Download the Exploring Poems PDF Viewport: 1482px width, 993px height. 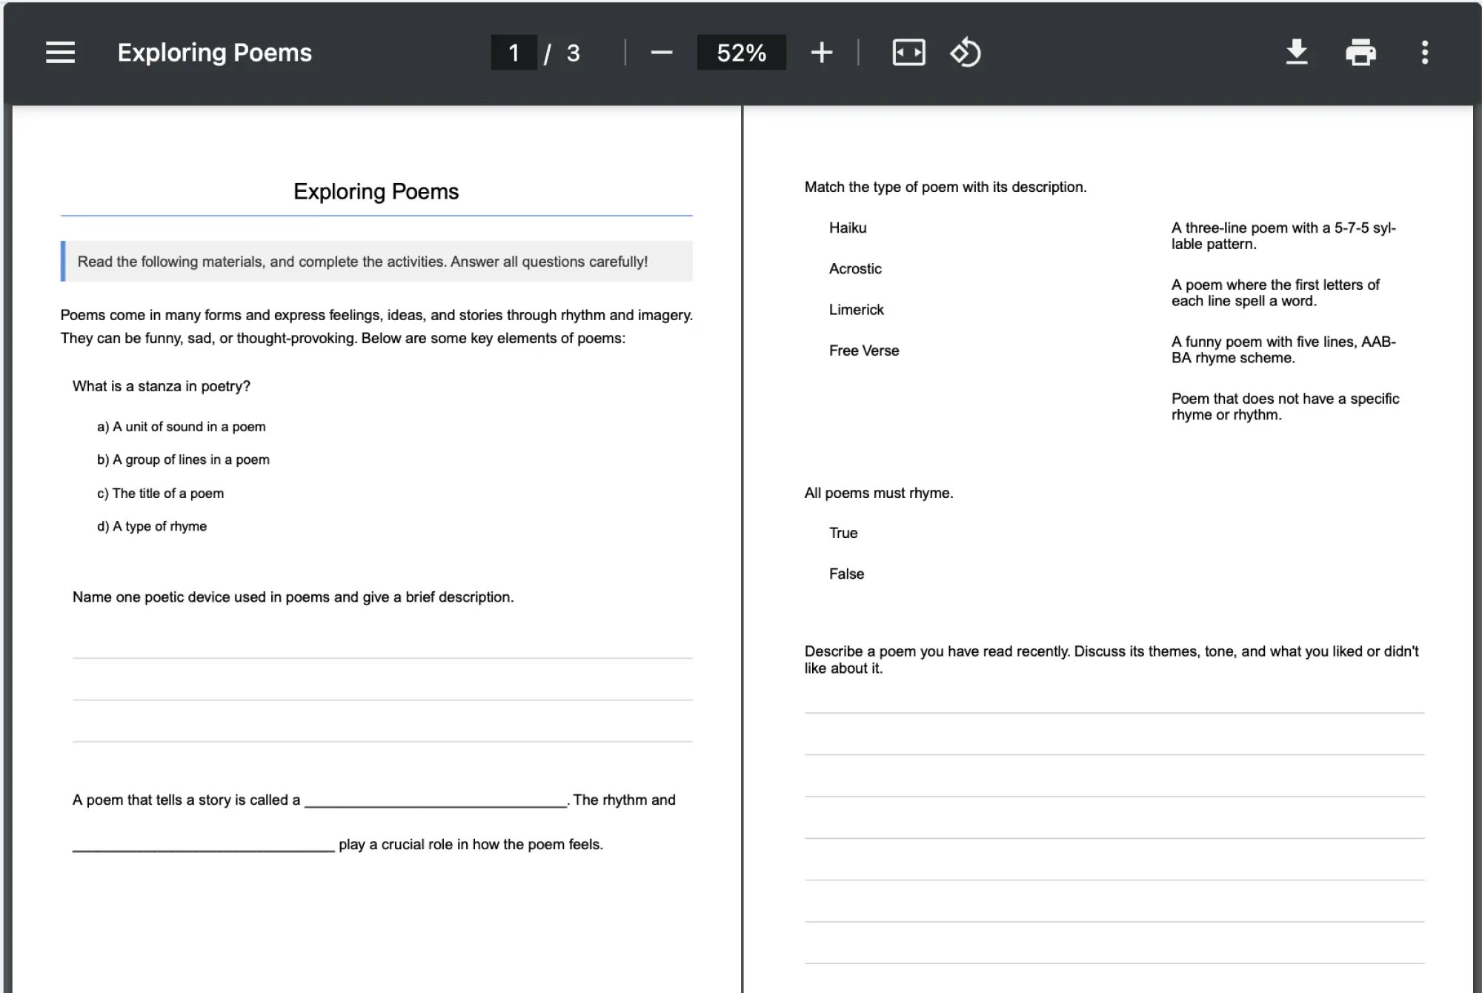click(x=1296, y=53)
